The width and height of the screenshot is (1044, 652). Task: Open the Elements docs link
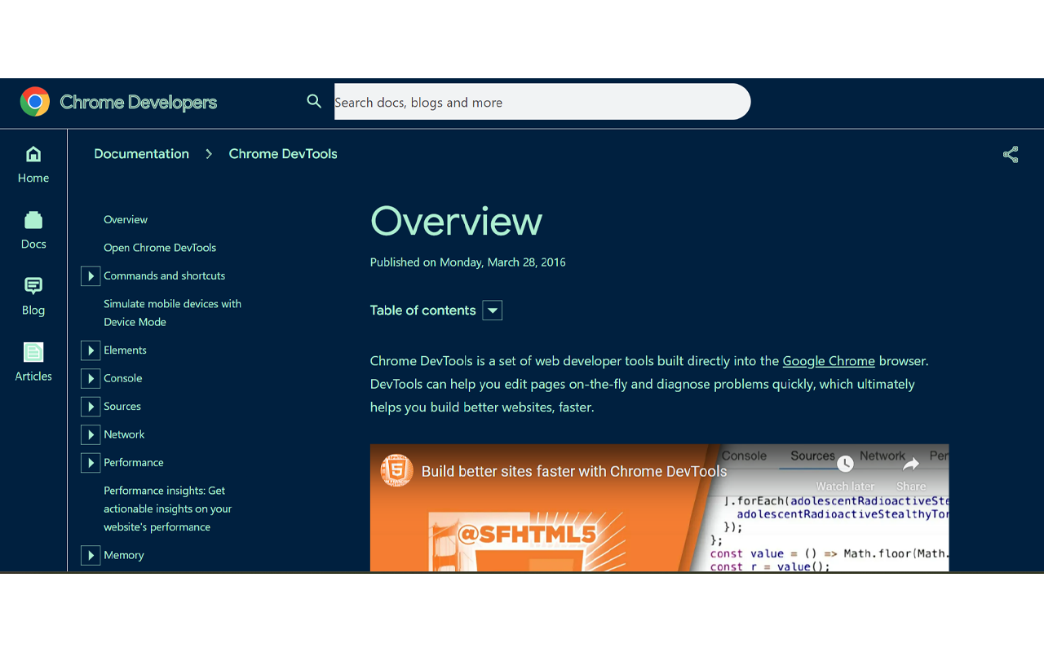point(125,350)
